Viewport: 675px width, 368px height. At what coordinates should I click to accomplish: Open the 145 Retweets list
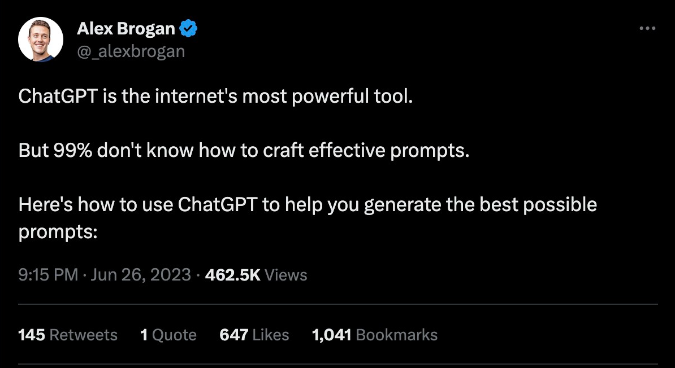[x=68, y=335]
